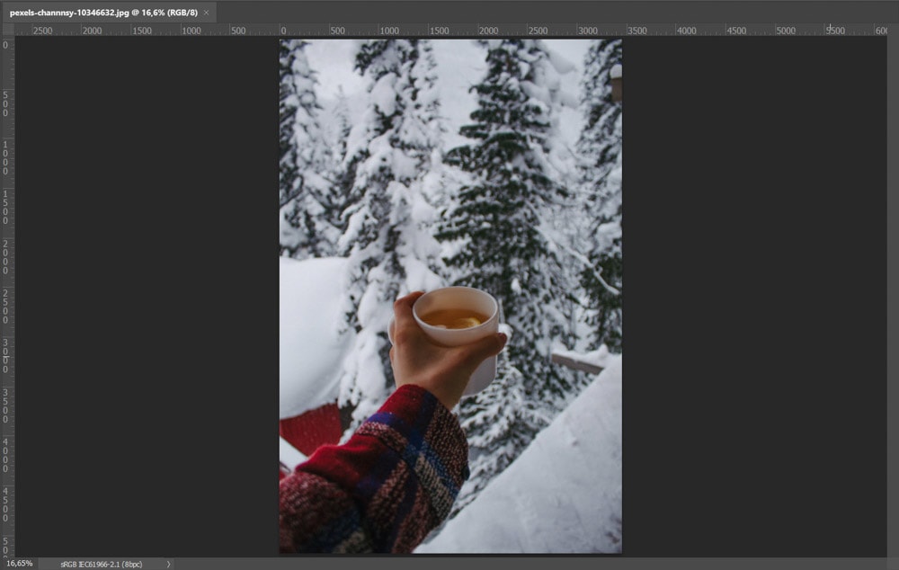Click the 0 mark on horizontal ruler

283,31
